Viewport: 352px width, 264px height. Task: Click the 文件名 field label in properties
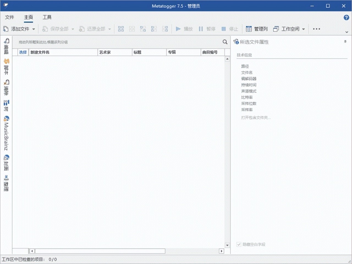coord(247,73)
